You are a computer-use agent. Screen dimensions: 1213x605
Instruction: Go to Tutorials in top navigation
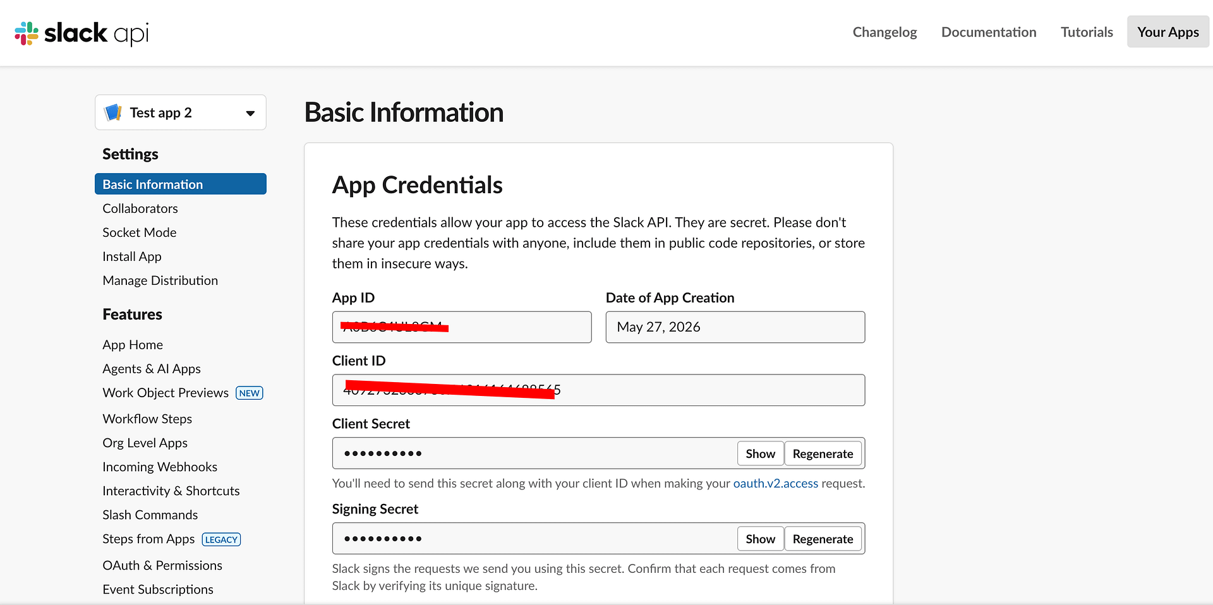point(1087,32)
